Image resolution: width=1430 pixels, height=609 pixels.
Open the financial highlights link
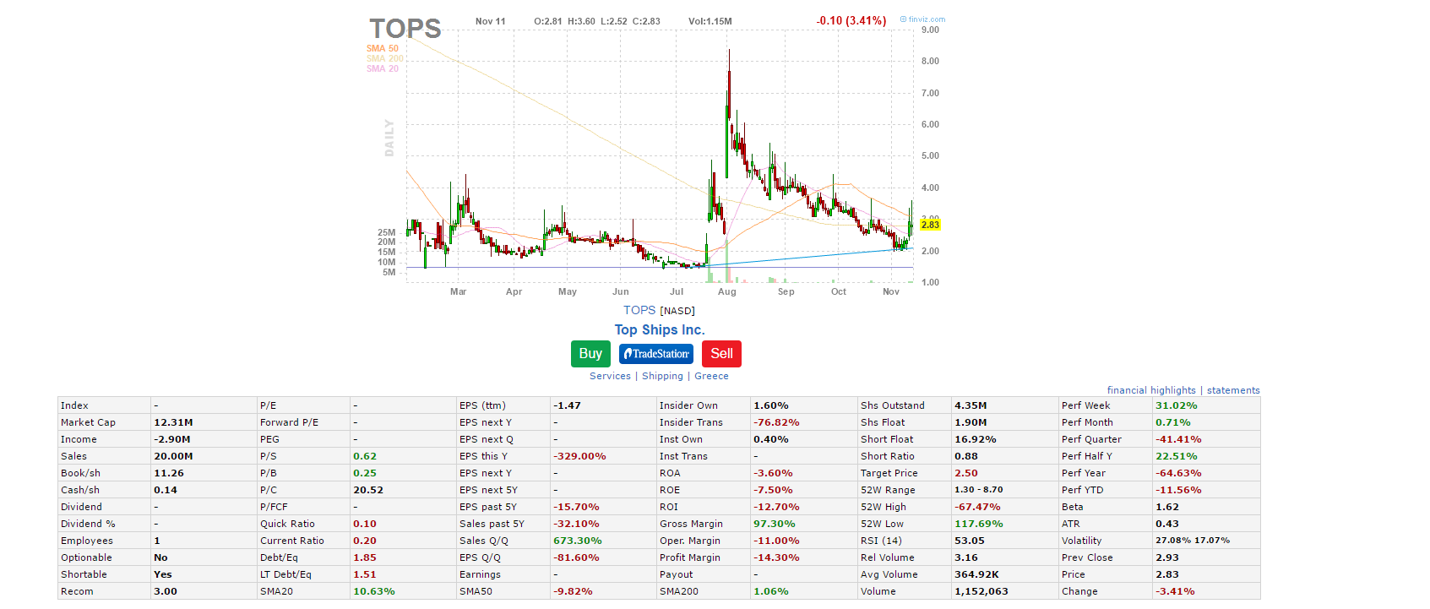pyautogui.click(x=1151, y=390)
